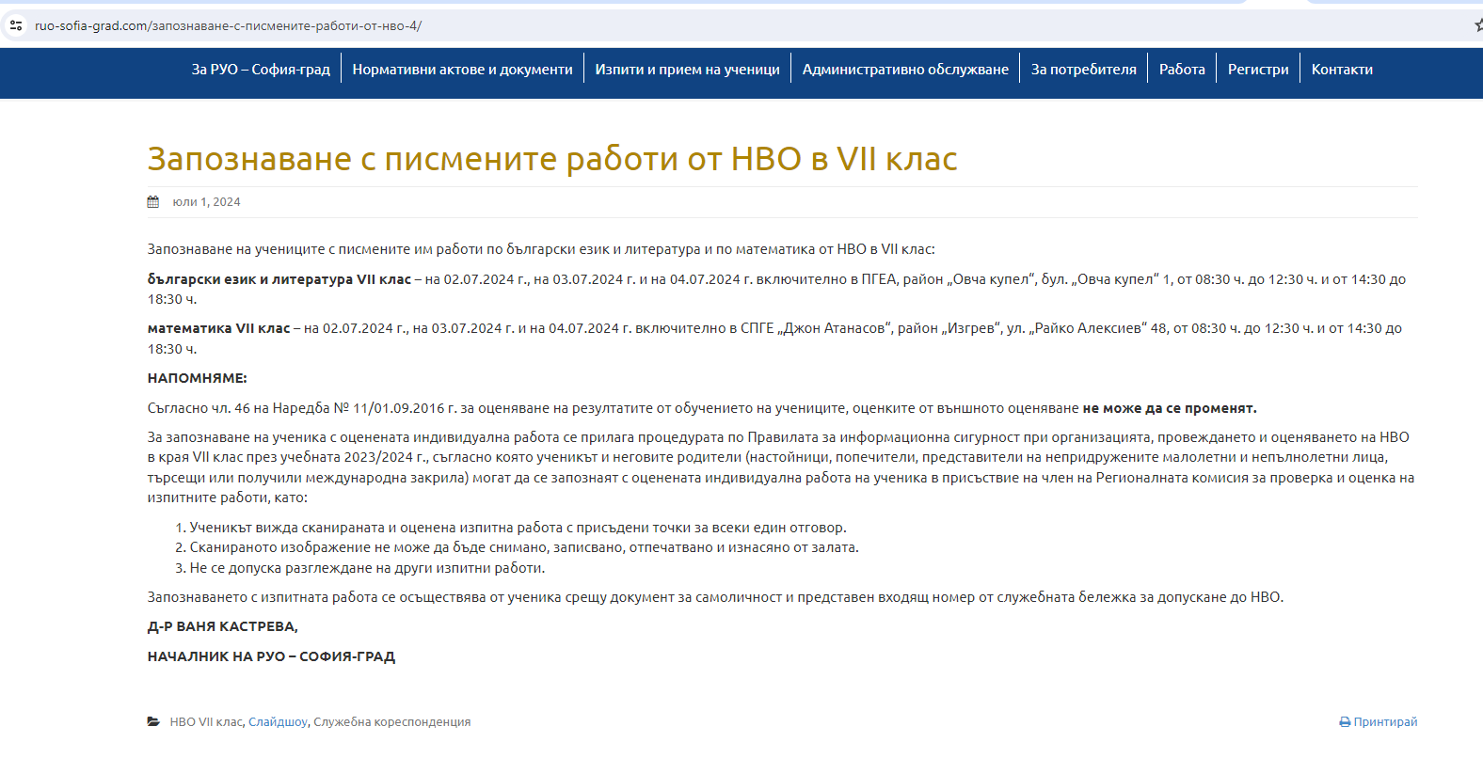Click the bookmark star in the address bar
Image resolution: width=1483 pixels, height=774 pixels.
pyautogui.click(x=1478, y=25)
